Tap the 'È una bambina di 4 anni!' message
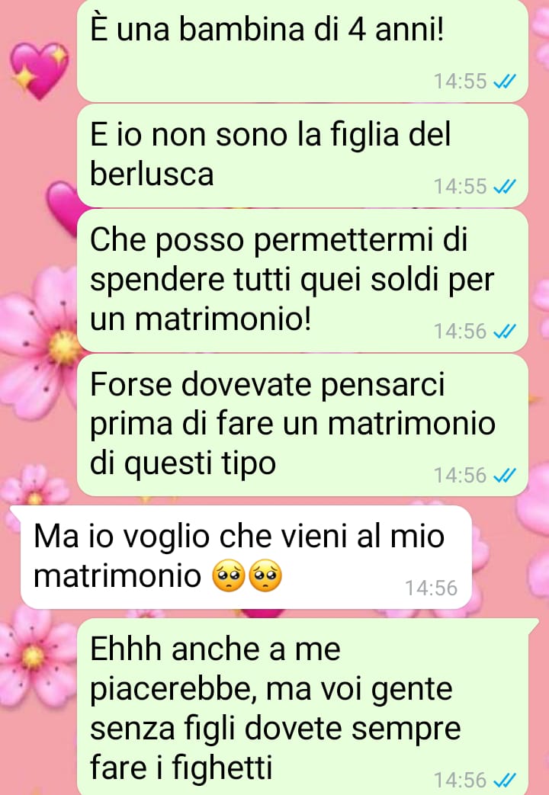Screen dimensions: 549x795 [303, 50]
